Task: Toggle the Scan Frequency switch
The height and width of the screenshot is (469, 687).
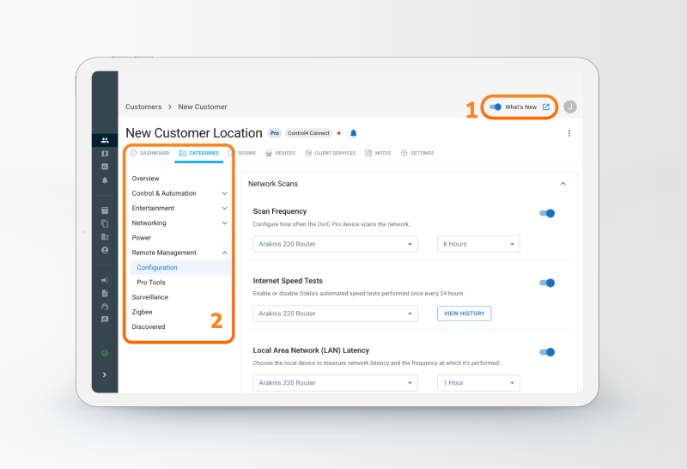Action: pos(547,213)
